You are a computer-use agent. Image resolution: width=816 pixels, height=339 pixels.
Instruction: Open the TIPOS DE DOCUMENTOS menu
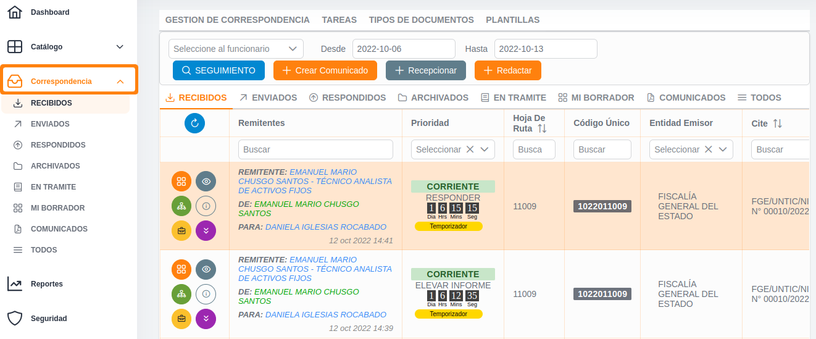(422, 20)
